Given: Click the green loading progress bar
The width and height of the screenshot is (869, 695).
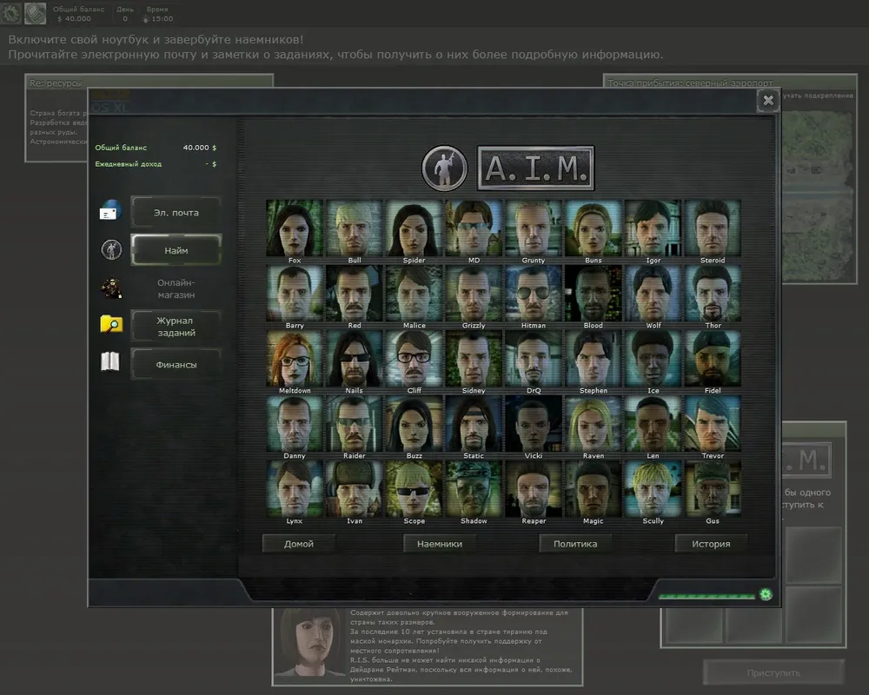Looking at the screenshot, I should coord(706,597).
